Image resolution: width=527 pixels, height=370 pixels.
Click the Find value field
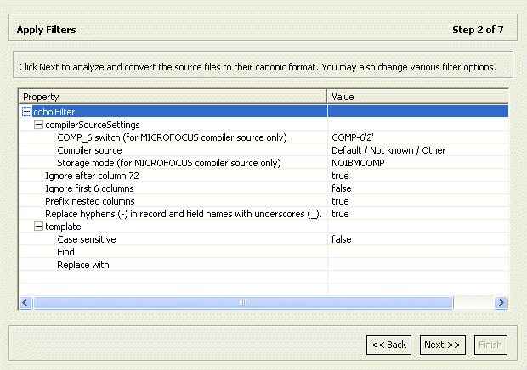tap(416, 252)
